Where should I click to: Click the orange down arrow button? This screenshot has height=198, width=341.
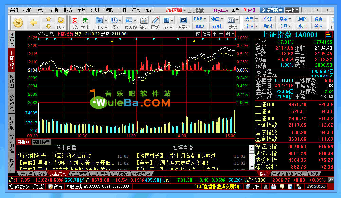(x=49, y=26)
